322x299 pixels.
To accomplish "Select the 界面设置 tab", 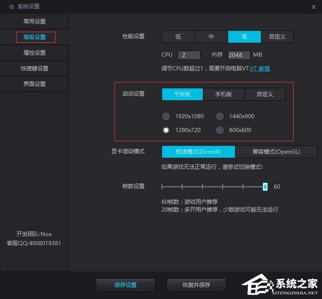I will tap(34, 84).
